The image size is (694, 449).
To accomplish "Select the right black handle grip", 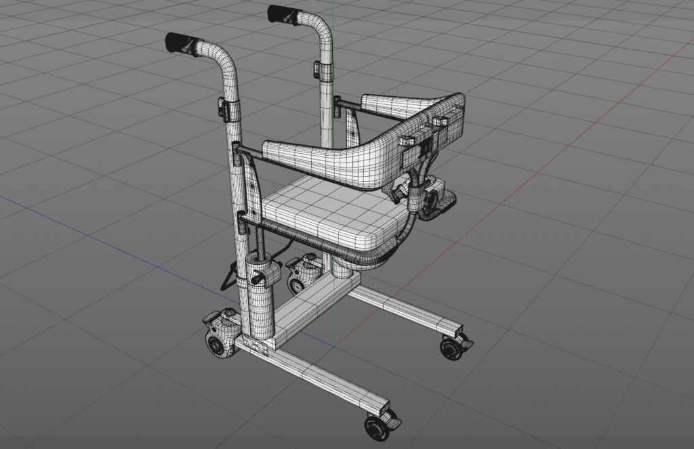I will 284,14.
